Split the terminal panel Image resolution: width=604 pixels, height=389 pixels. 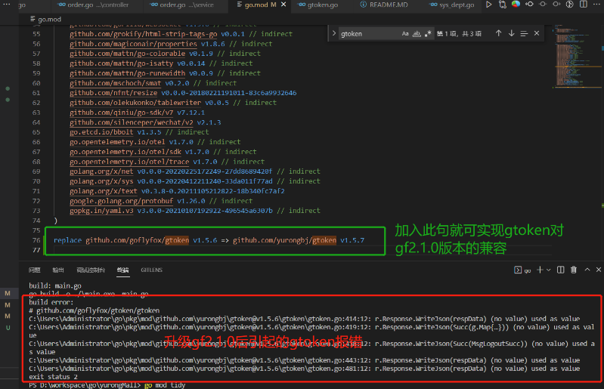pos(560,270)
